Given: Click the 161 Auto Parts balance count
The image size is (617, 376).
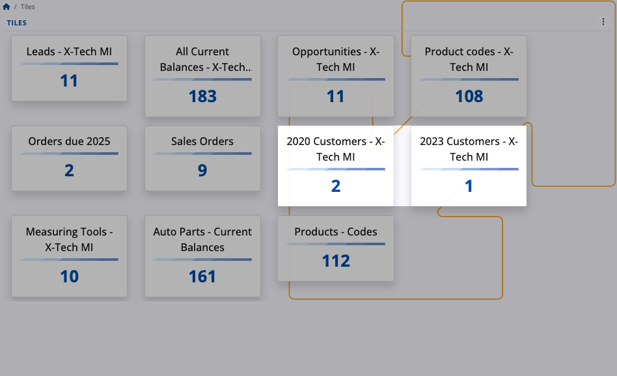Looking at the screenshot, I should [x=202, y=276].
